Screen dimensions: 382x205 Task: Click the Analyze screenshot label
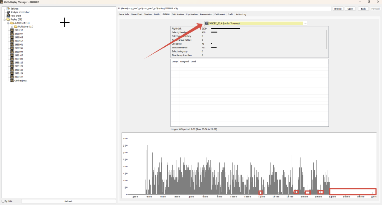coord(20,12)
